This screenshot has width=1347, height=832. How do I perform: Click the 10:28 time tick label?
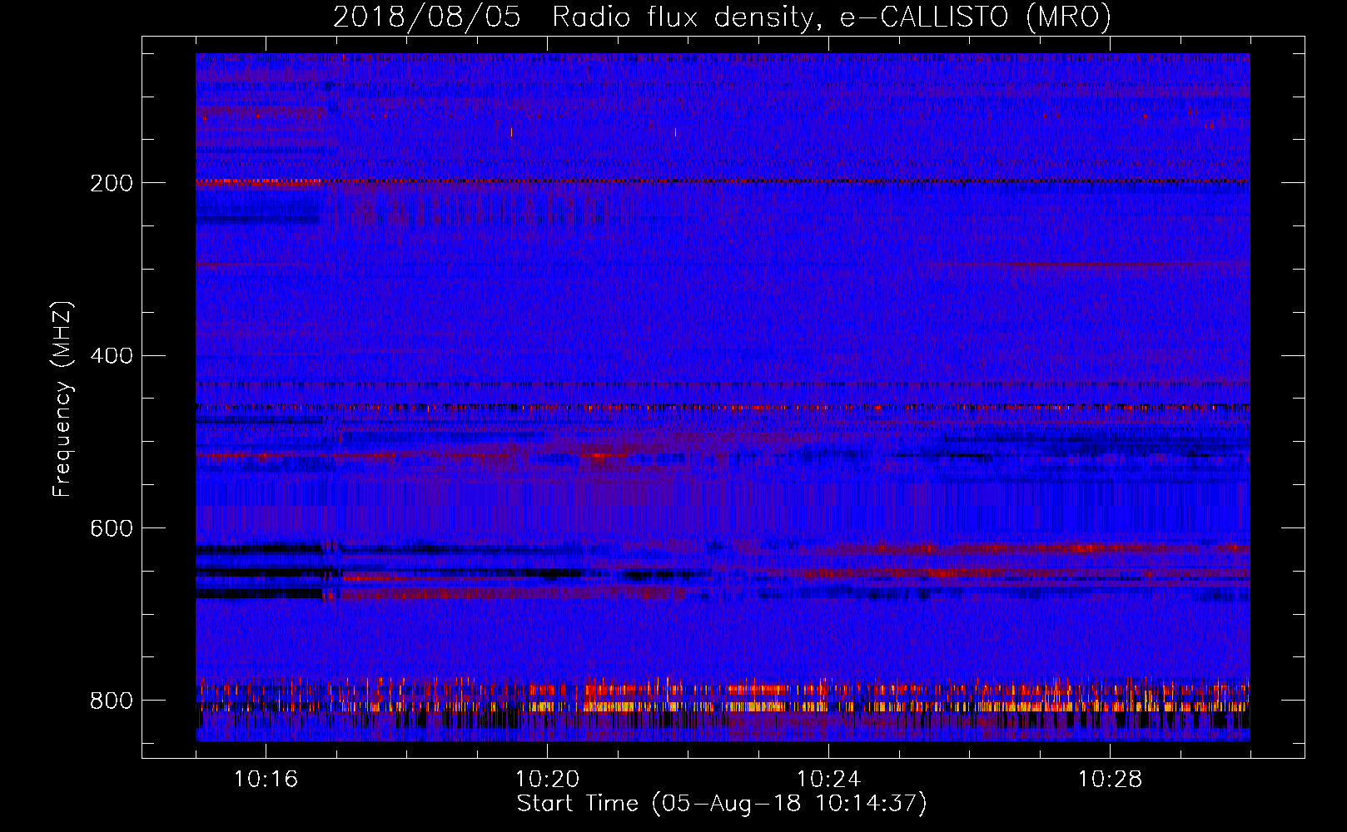point(1110,779)
